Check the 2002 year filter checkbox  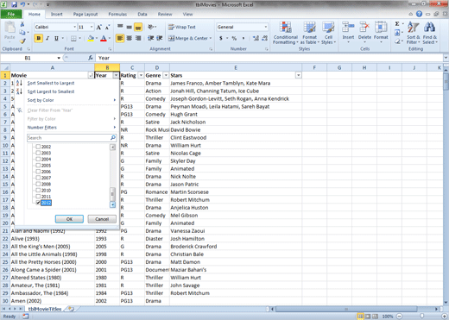point(38,147)
